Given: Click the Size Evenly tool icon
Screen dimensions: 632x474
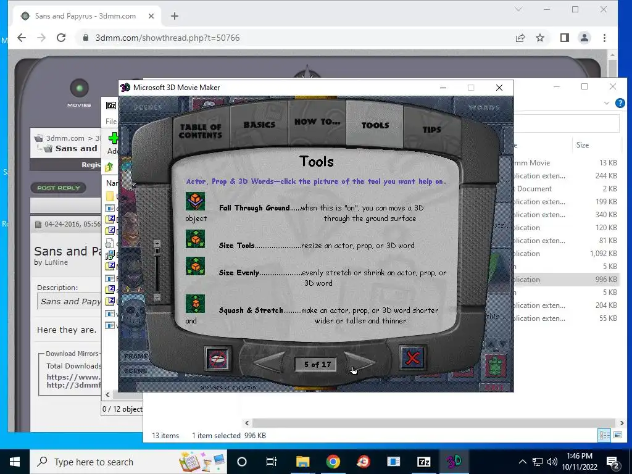Looking at the screenshot, I should pos(195,266).
